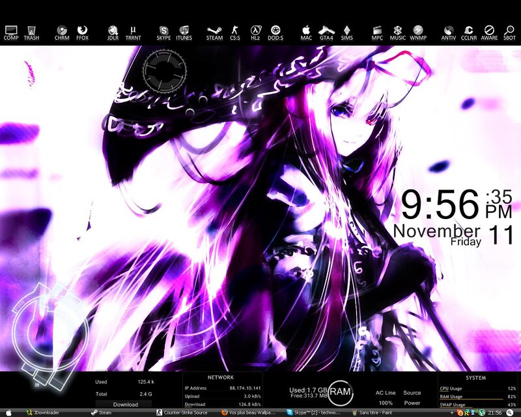Launch Chrome from CHRM icon
Image resolution: width=521 pixels, height=417 pixels.
[62, 33]
